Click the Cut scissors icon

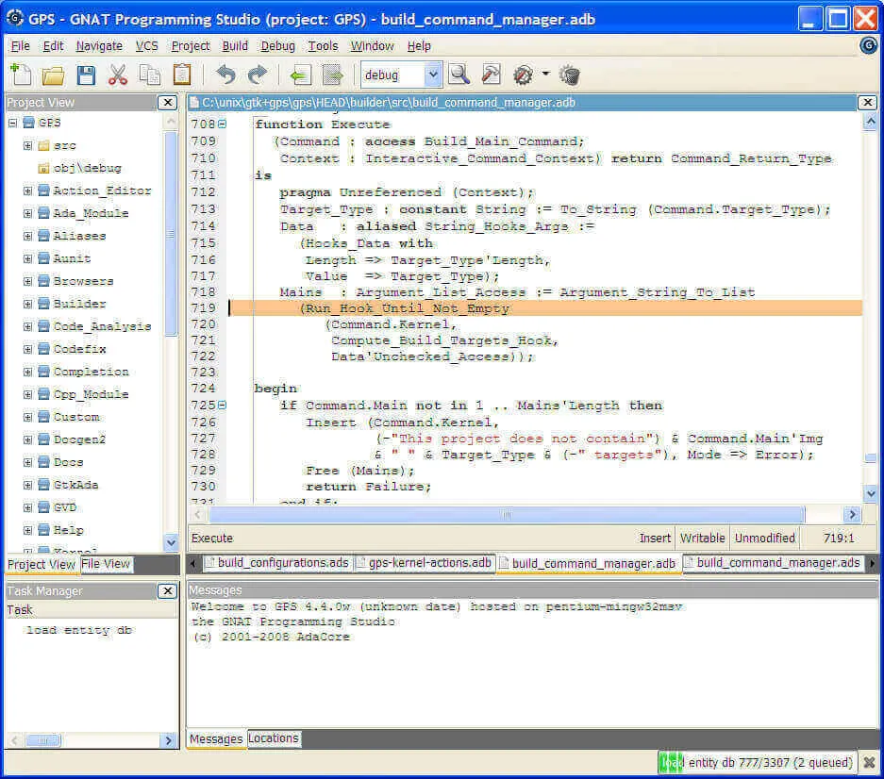tap(118, 75)
